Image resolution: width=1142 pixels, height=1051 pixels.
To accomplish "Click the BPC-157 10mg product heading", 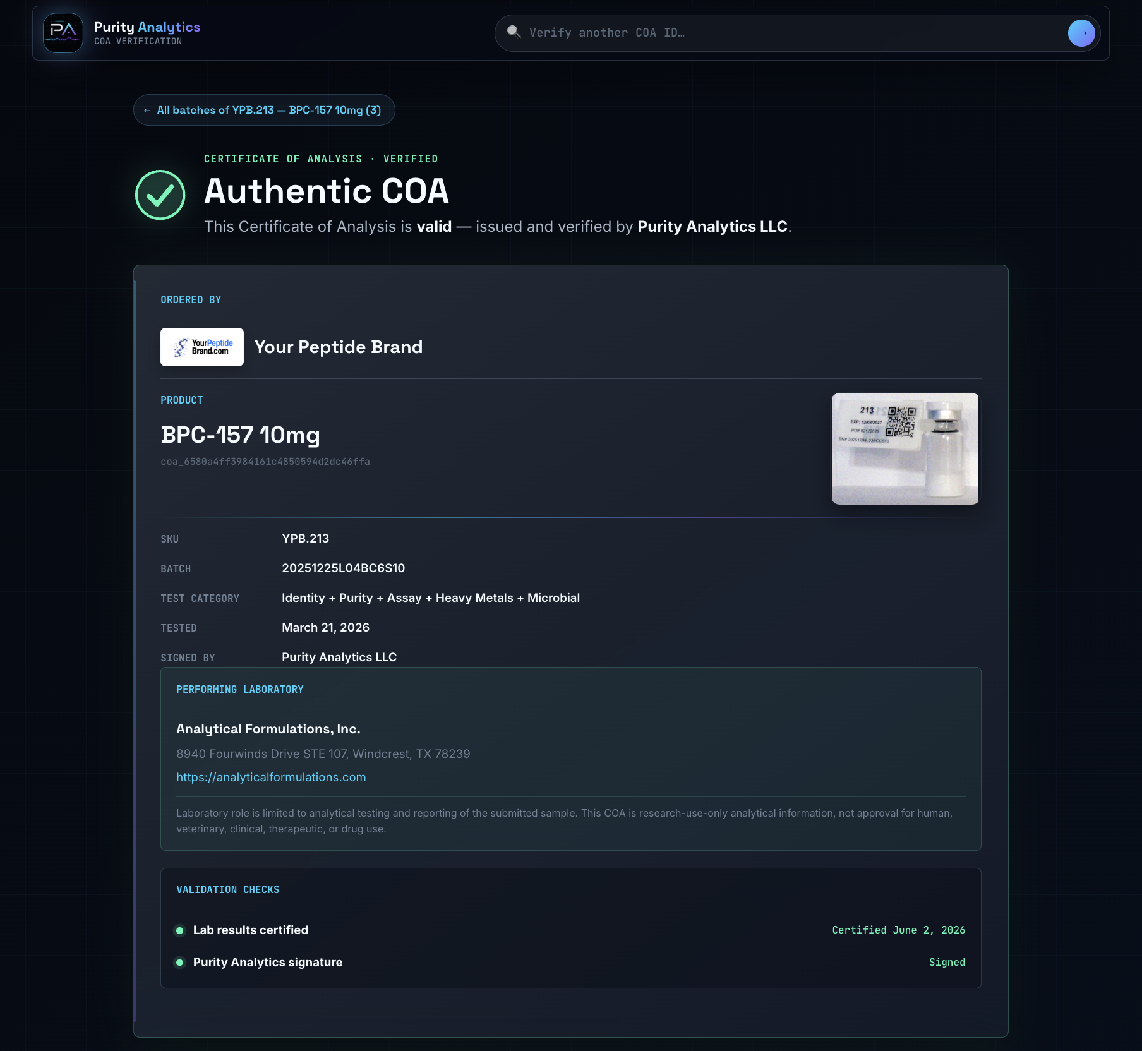I will point(240,435).
